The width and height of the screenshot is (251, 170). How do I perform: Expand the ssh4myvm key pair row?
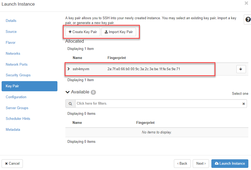(x=69, y=69)
